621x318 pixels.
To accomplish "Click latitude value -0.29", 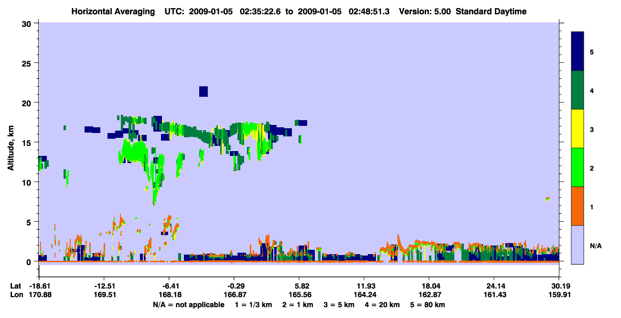I will coord(234,286).
